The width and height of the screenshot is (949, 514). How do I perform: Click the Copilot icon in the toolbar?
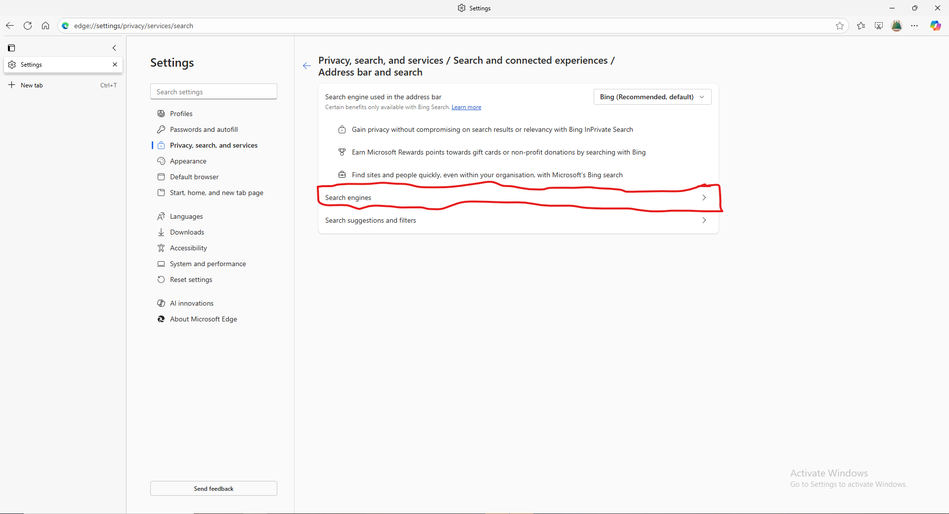coord(935,26)
